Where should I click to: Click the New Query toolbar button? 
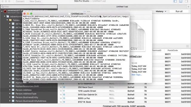35,1
